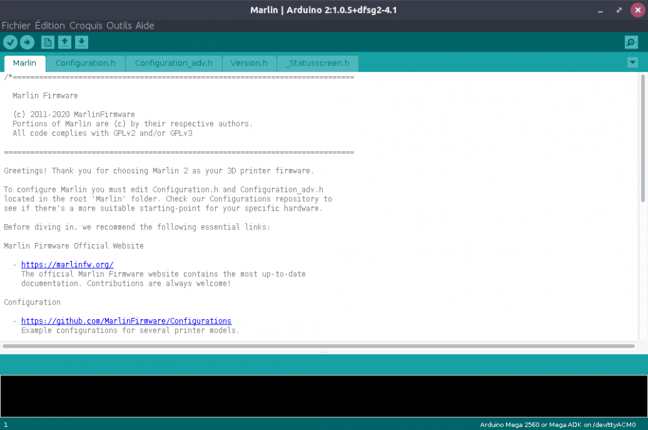
Task: Open a sketch with the up-arrow icon
Action: point(64,42)
